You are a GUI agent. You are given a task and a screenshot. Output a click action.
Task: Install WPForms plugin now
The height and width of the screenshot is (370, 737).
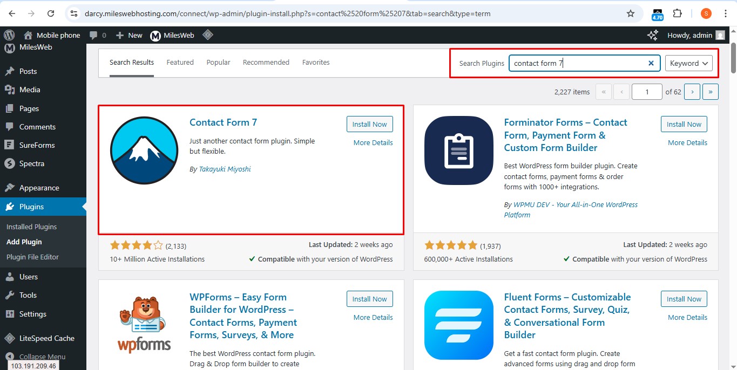click(370, 299)
